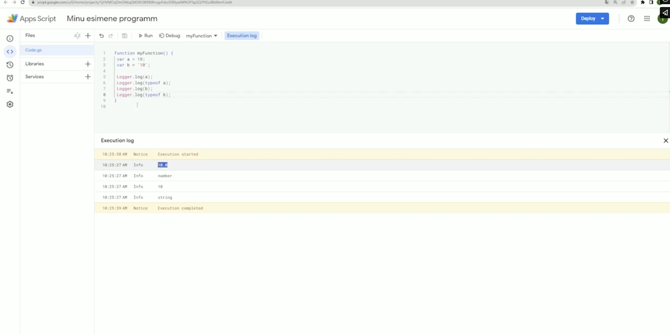This screenshot has width=670, height=334.
Task: Open the Google account avatar
Action: [x=662, y=19]
